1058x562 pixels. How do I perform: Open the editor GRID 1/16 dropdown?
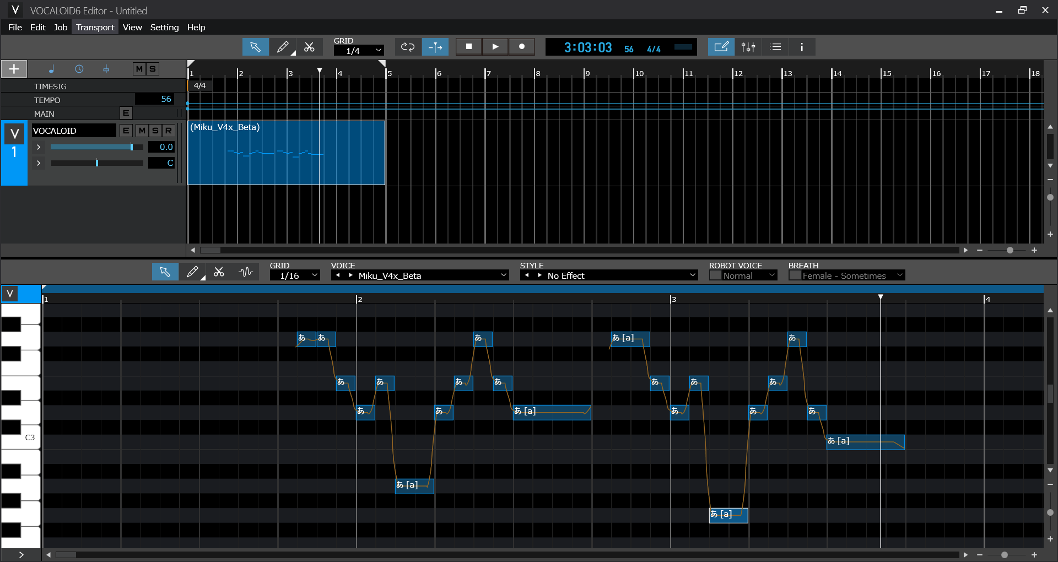coord(295,275)
